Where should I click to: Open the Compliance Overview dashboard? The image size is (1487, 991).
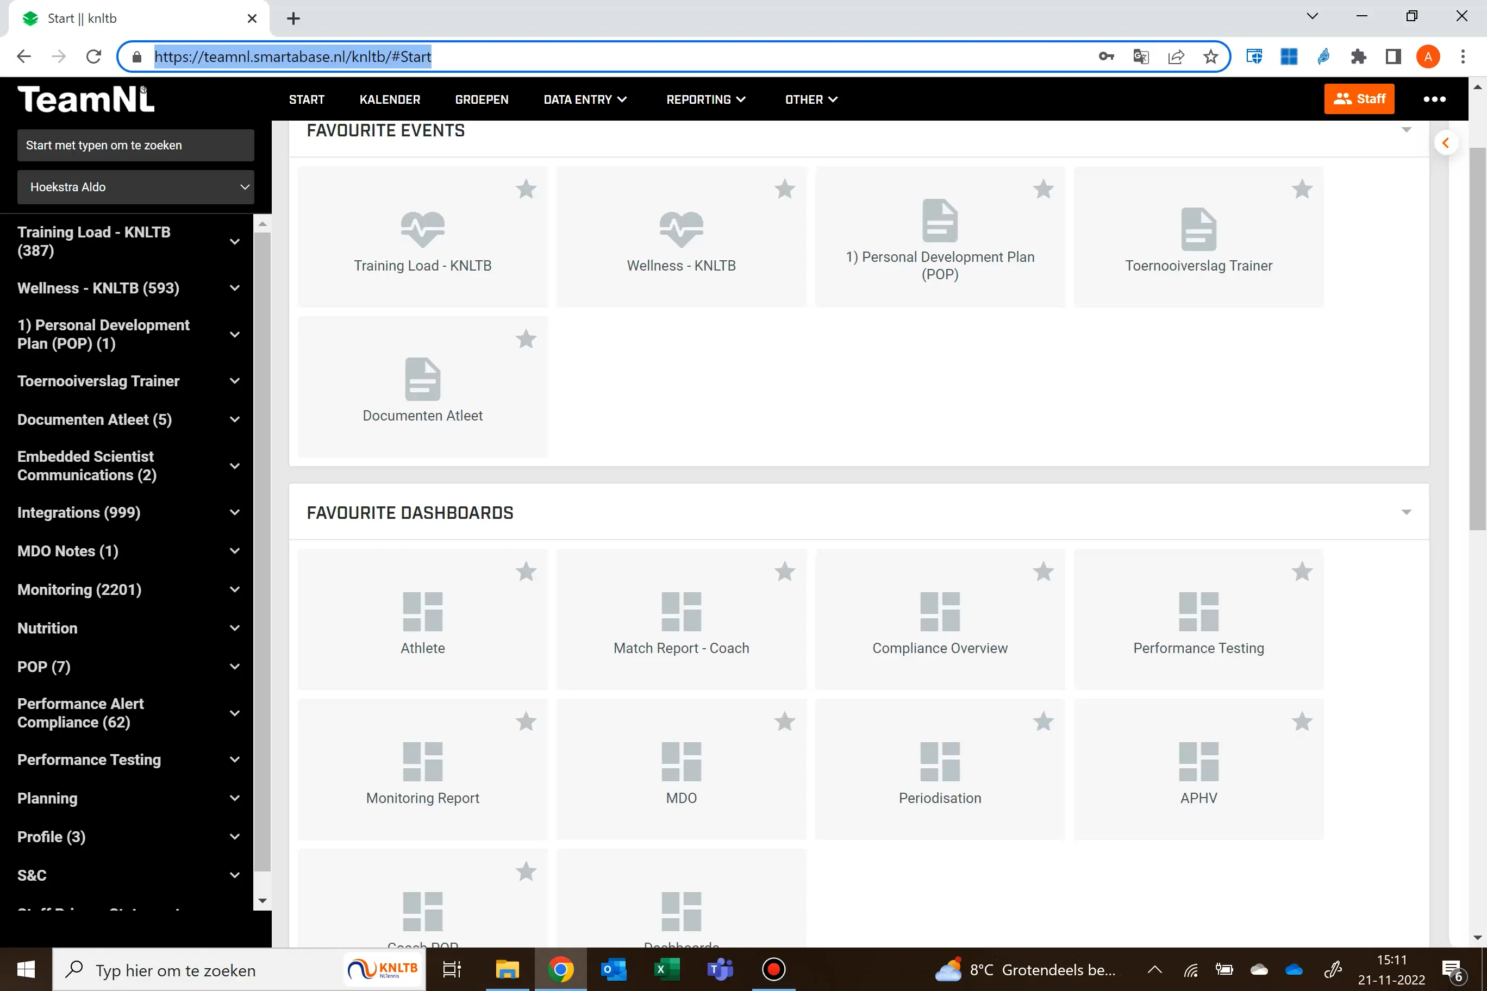coord(940,619)
